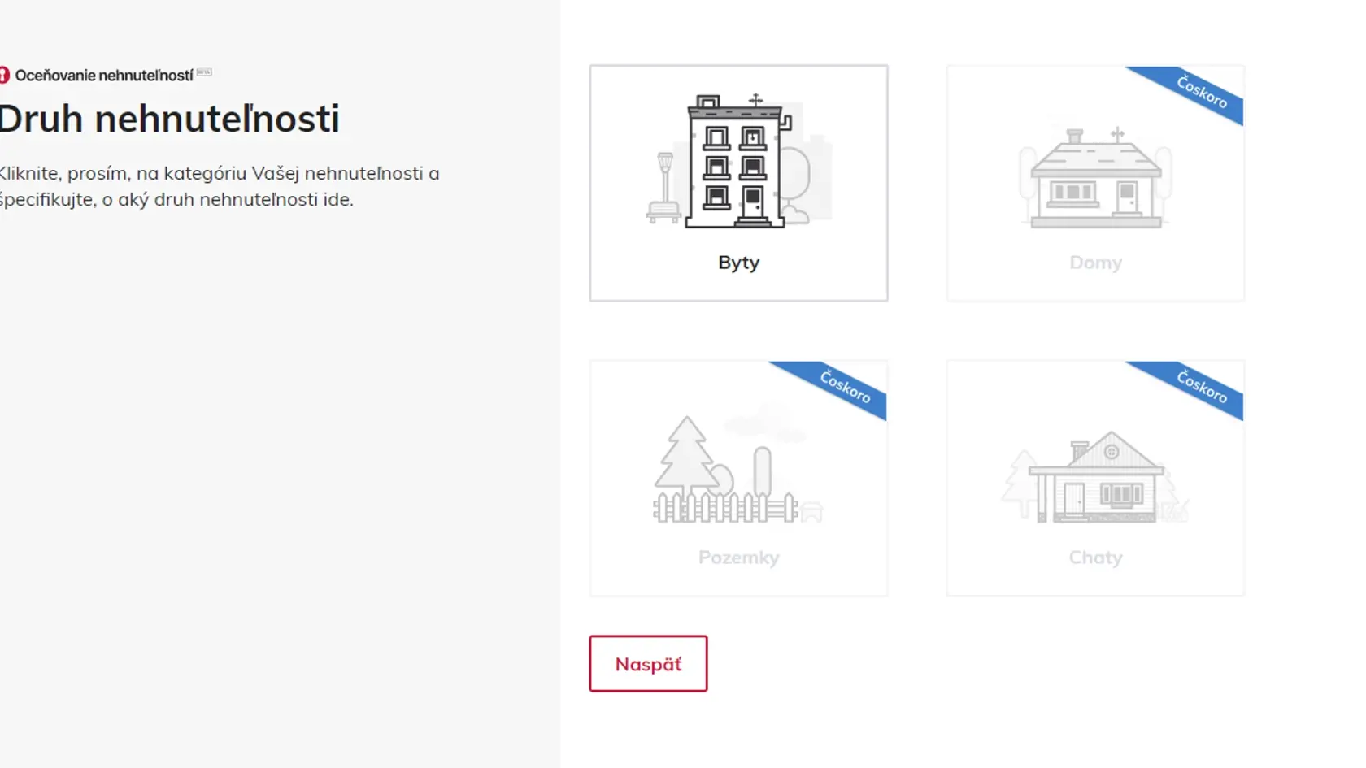
Task: Click the instruction paragraph about category selection
Action: pos(220,186)
